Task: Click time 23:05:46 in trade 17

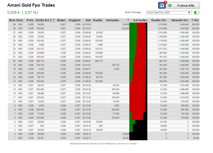Action: pyautogui.click(x=87, y=73)
